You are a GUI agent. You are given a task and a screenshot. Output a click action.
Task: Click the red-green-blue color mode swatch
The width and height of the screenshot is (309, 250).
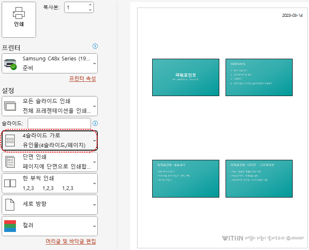coord(10,226)
